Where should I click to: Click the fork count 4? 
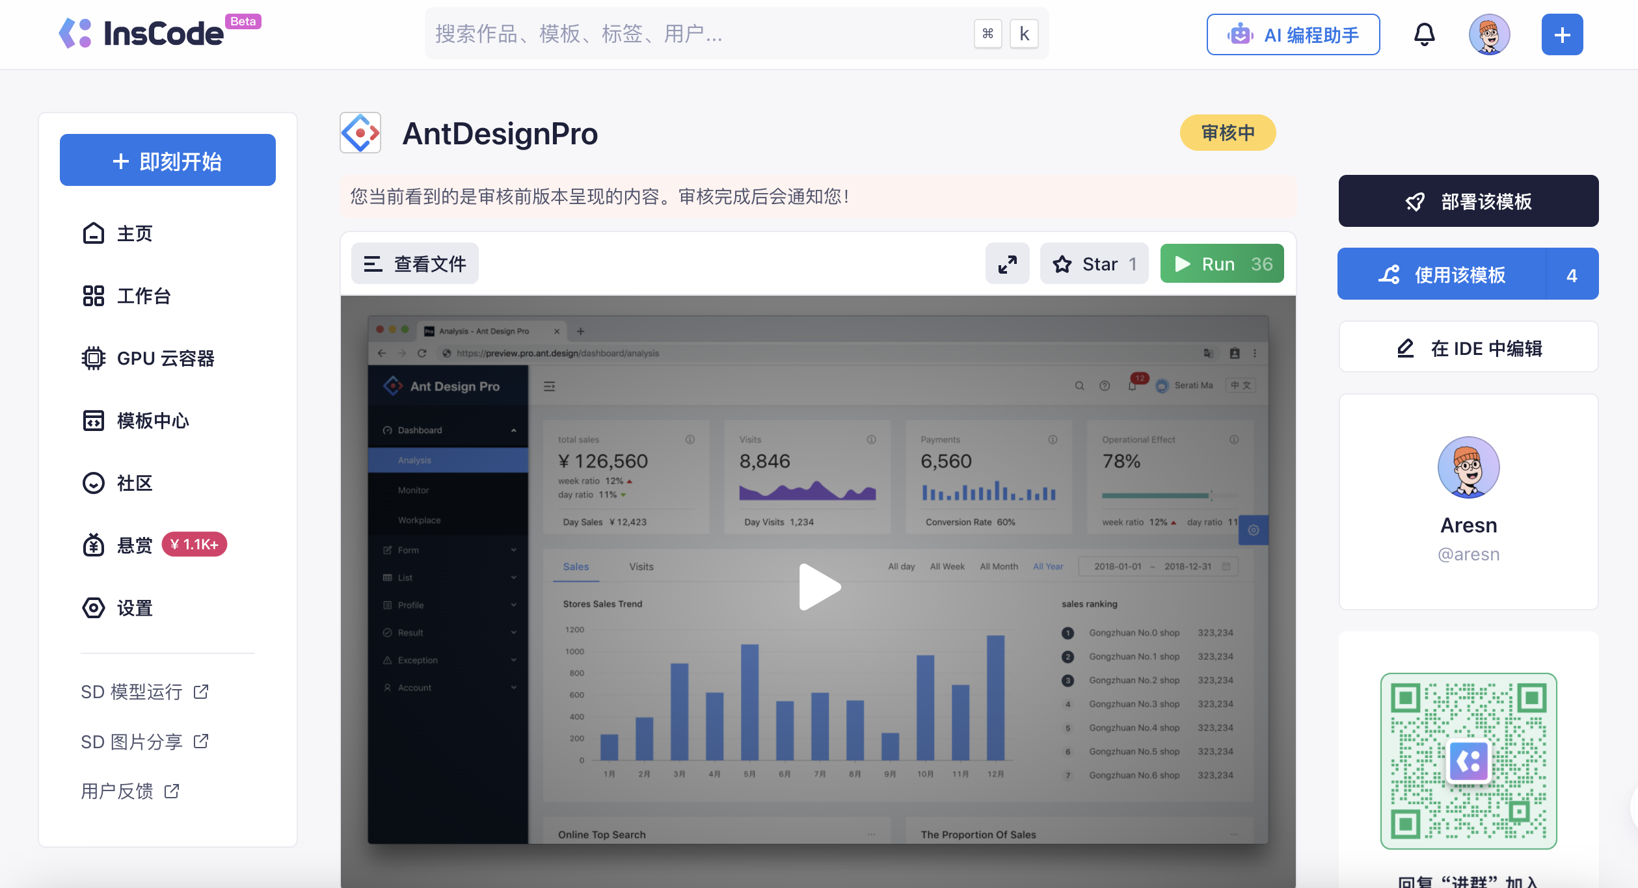[x=1572, y=274]
